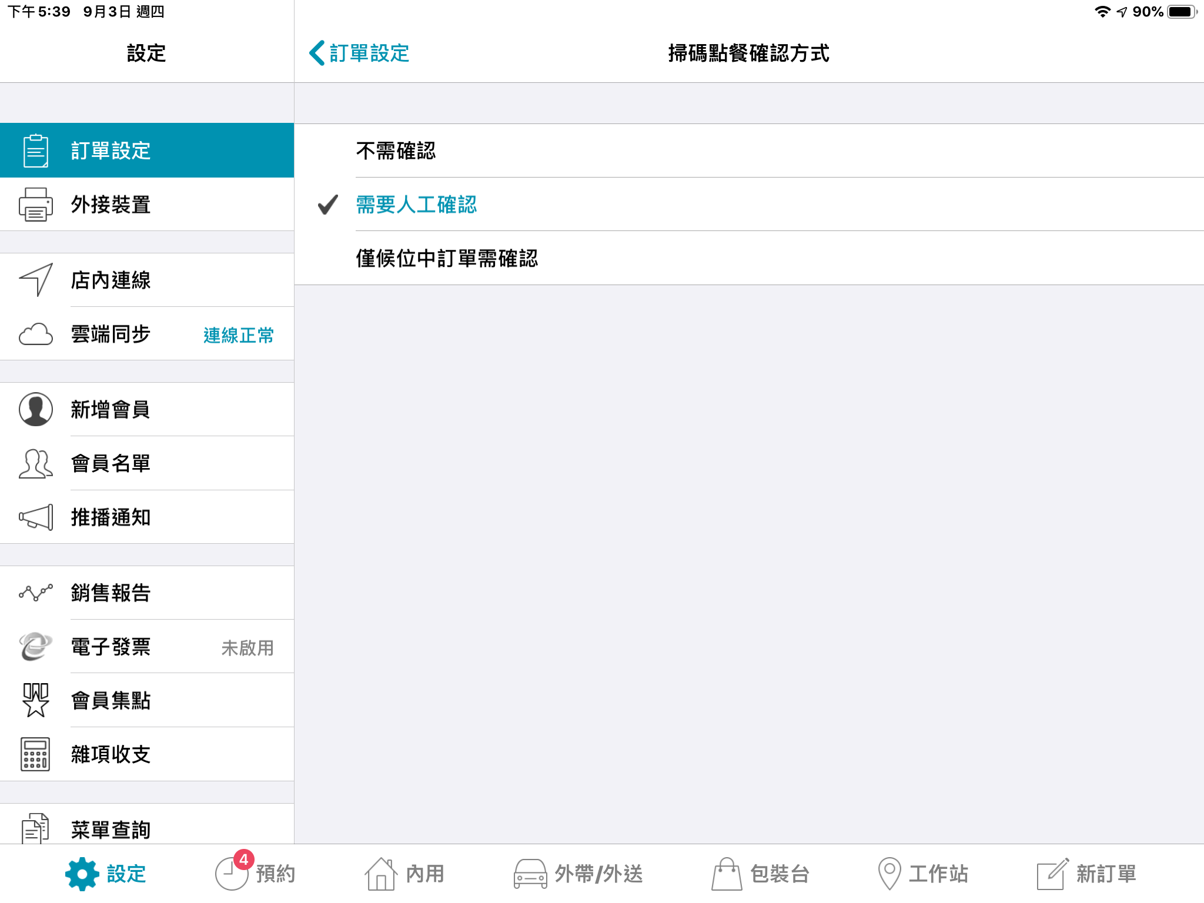Select 需要人工確認 option
The height and width of the screenshot is (903, 1204).
tap(416, 205)
